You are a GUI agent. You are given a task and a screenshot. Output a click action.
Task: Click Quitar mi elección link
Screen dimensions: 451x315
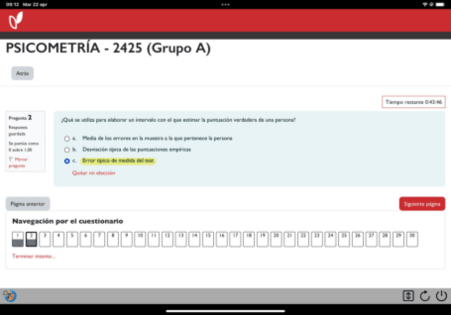(94, 173)
